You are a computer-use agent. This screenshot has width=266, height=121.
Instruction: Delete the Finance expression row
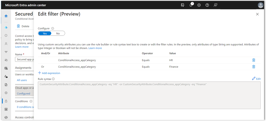pyautogui.click(x=254, y=67)
